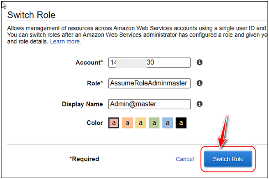Click the Display Name label
The image size is (269, 179).
coord(83,104)
